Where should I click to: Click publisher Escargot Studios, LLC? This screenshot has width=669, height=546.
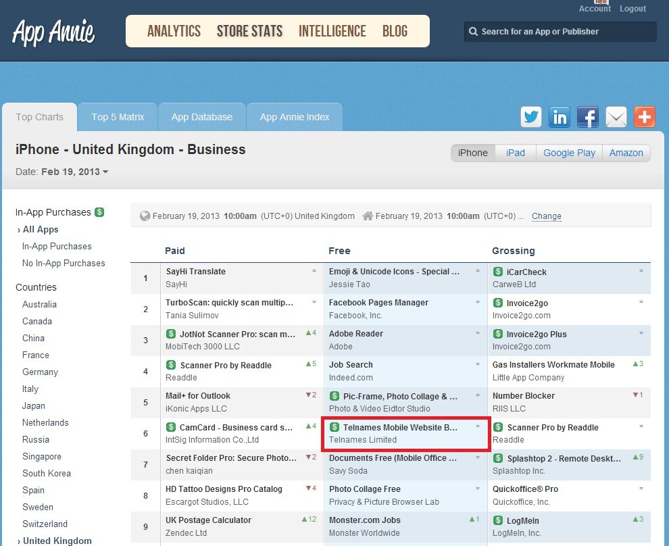[207, 501]
